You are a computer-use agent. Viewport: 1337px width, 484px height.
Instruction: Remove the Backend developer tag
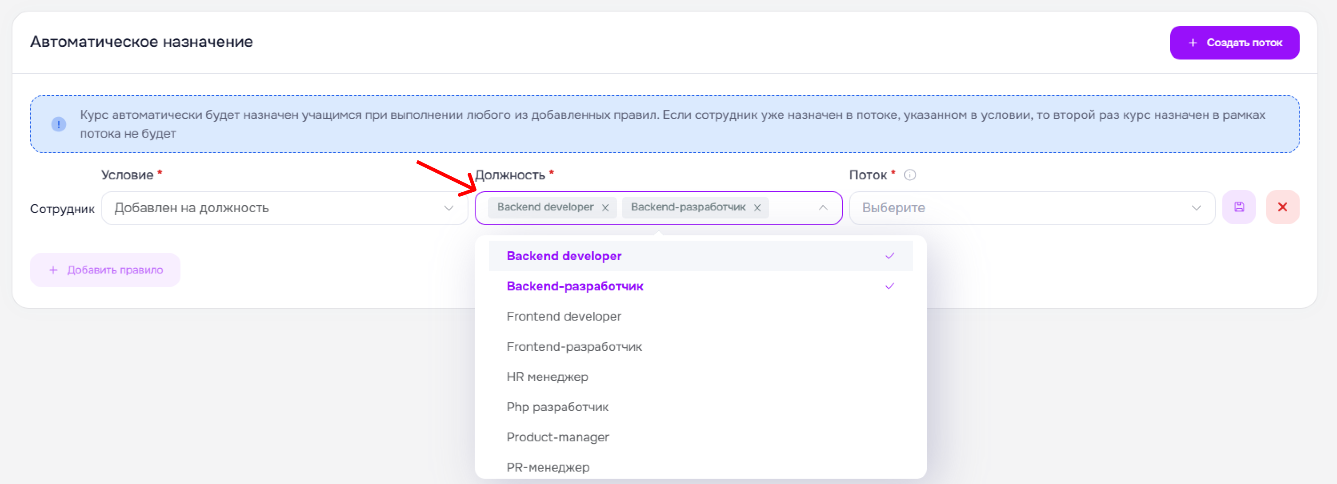tap(604, 207)
